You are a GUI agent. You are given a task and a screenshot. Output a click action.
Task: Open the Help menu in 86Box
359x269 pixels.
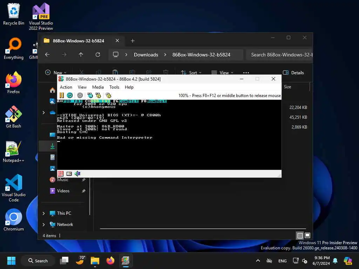(129, 87)
